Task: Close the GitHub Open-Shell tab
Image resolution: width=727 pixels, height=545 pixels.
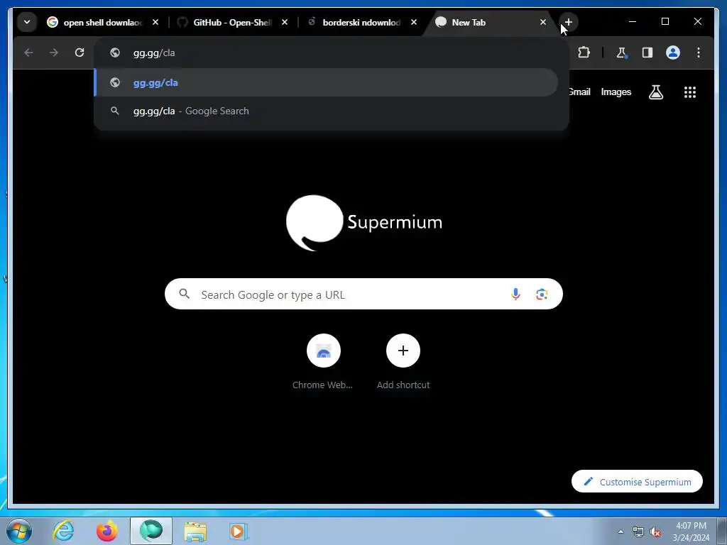Action: [285, 22]
